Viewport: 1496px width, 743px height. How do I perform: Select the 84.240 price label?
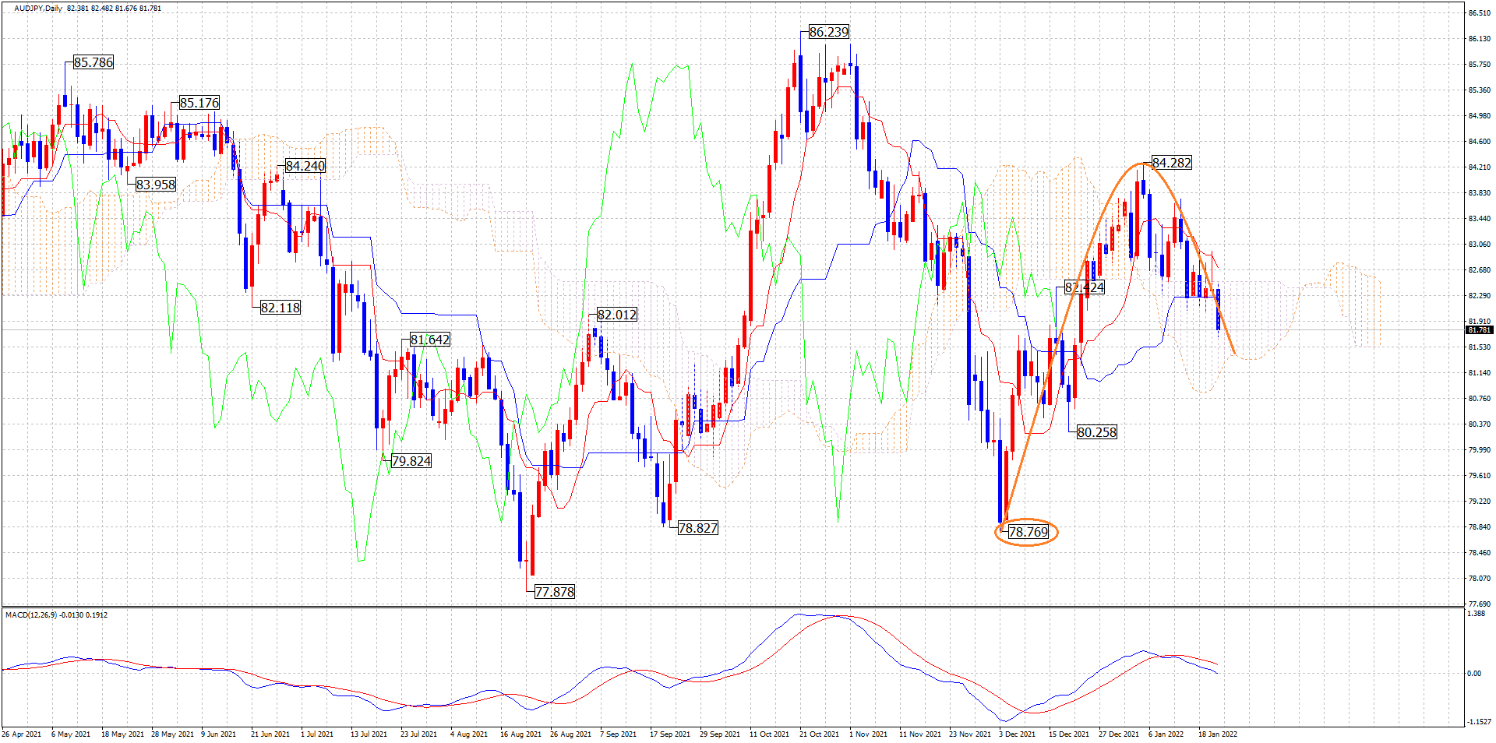tap(305, 166)
